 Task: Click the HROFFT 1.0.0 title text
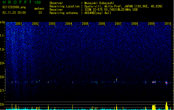22,2
